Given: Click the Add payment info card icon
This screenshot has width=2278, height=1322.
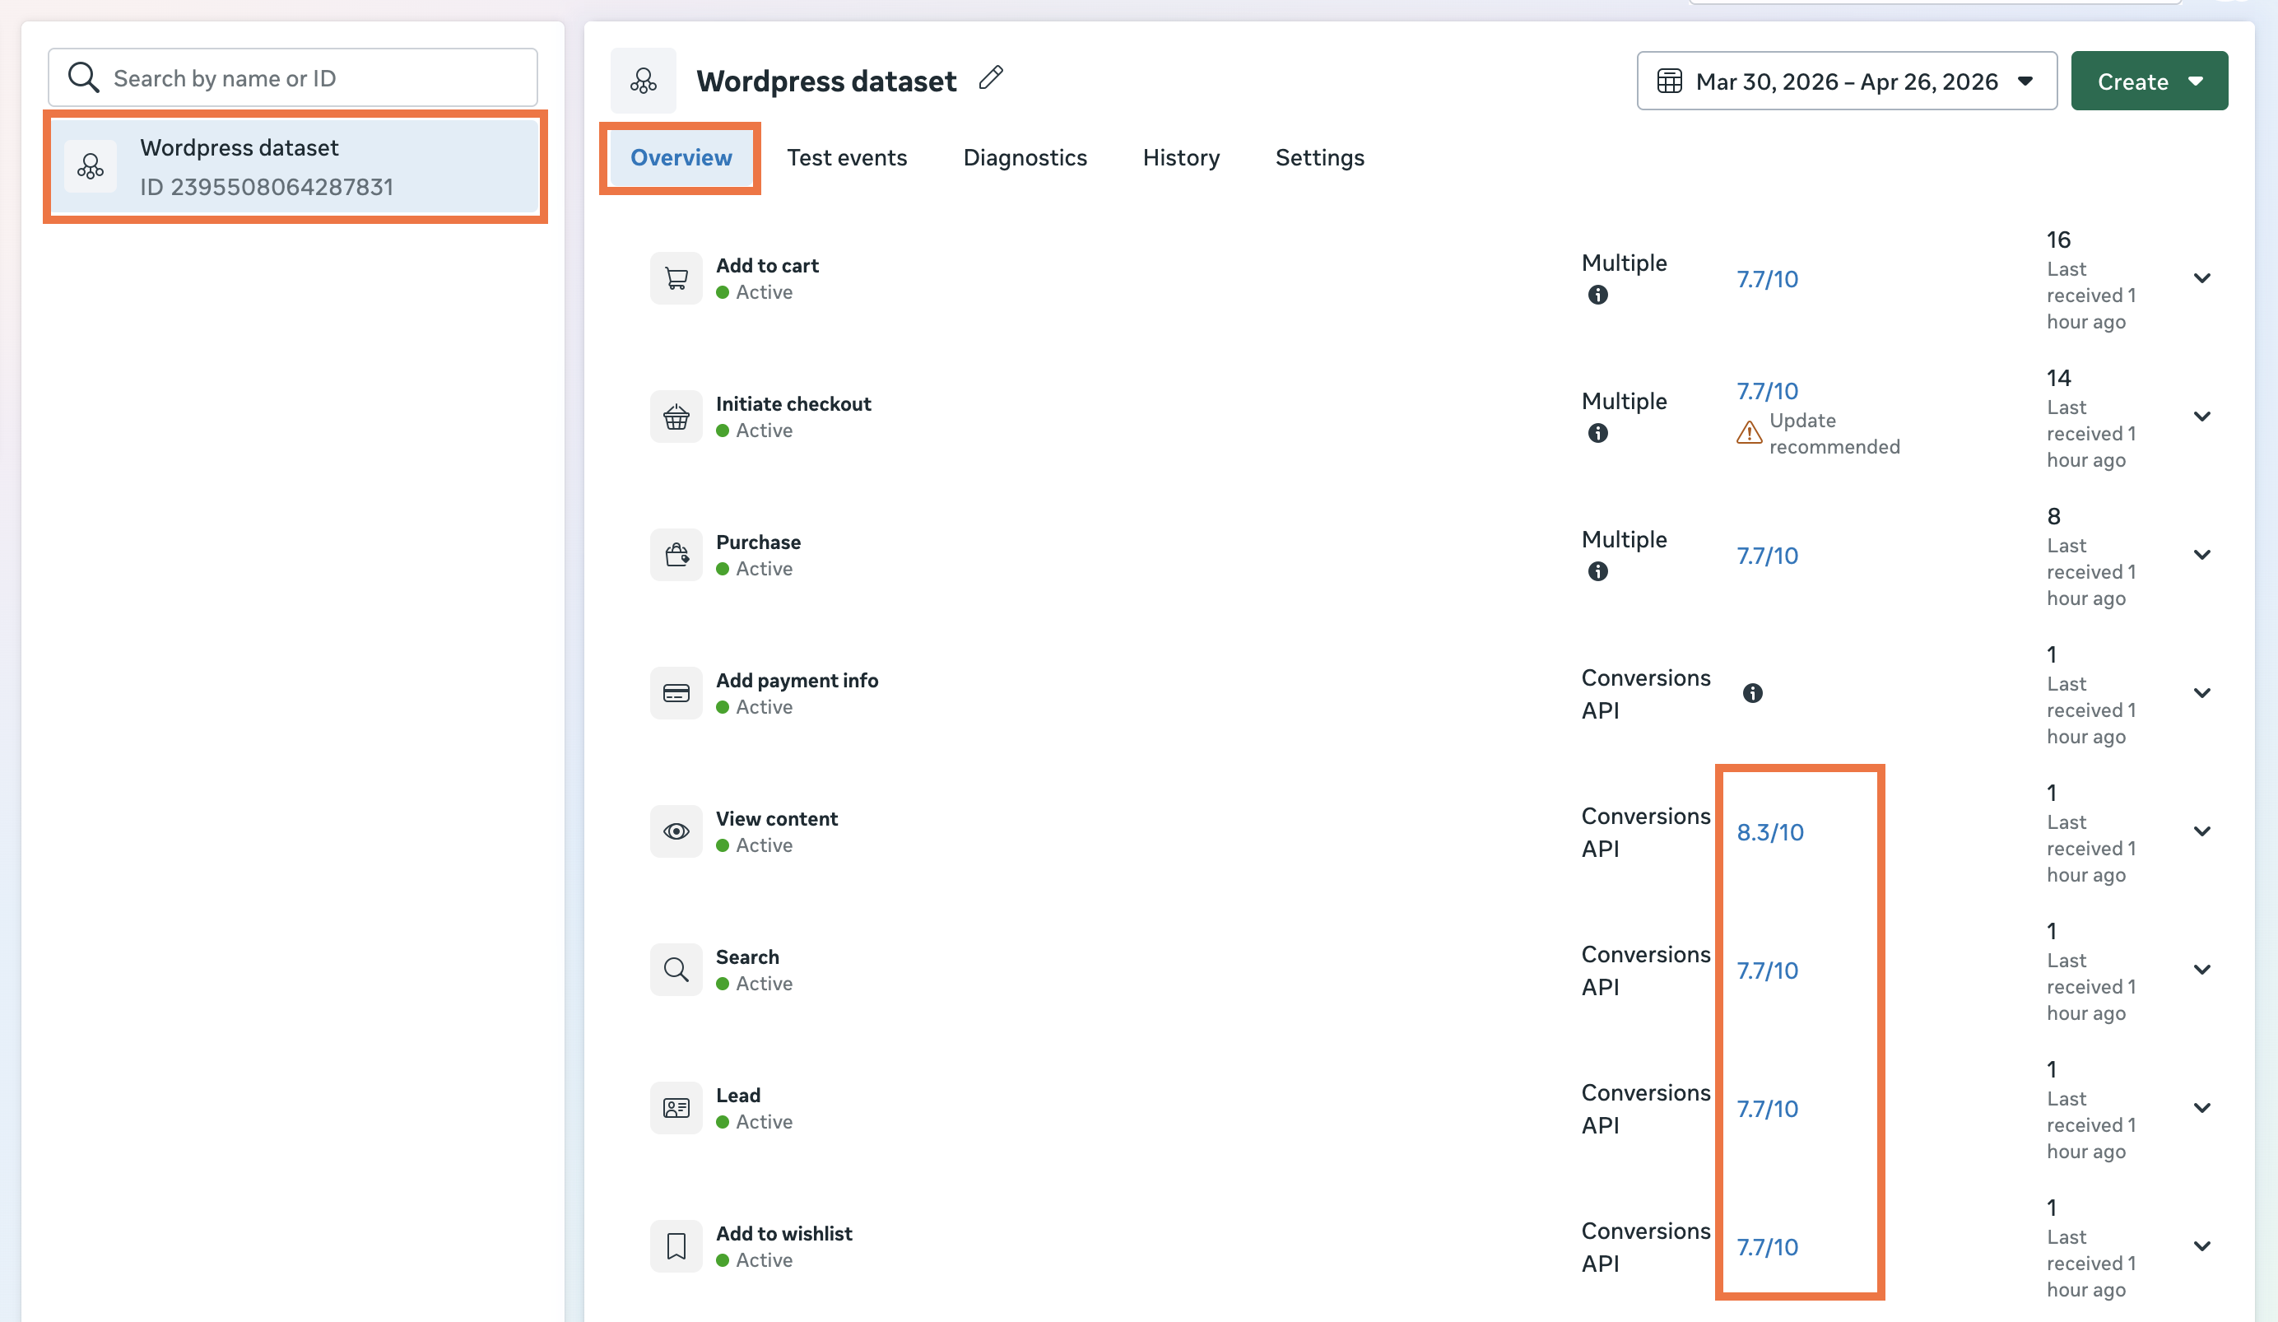Looking at the screenshot, I should (676, 694).
